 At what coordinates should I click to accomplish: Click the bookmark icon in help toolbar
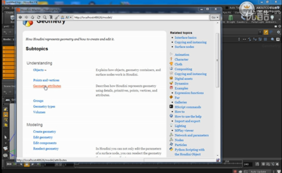[51, 17]
